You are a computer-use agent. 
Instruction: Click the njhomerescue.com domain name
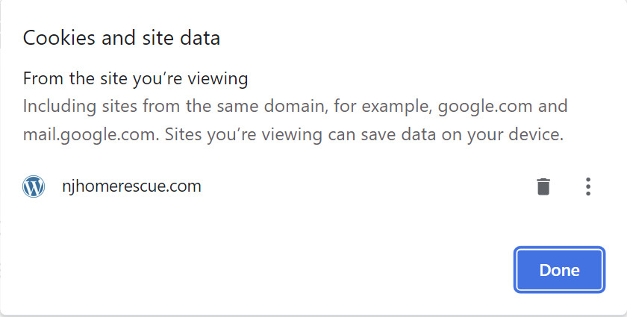[x=131, y=186]
